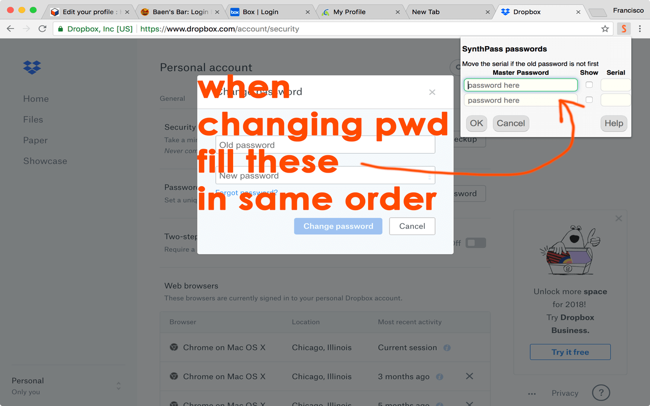Open the Privacy footer link
This screenshot has height=406, width=650.
565,393
